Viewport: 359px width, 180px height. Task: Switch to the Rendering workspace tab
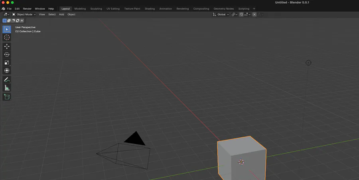[182, 9]
